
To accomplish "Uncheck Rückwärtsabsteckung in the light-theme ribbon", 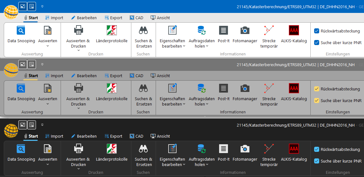I will click(316, 31).
